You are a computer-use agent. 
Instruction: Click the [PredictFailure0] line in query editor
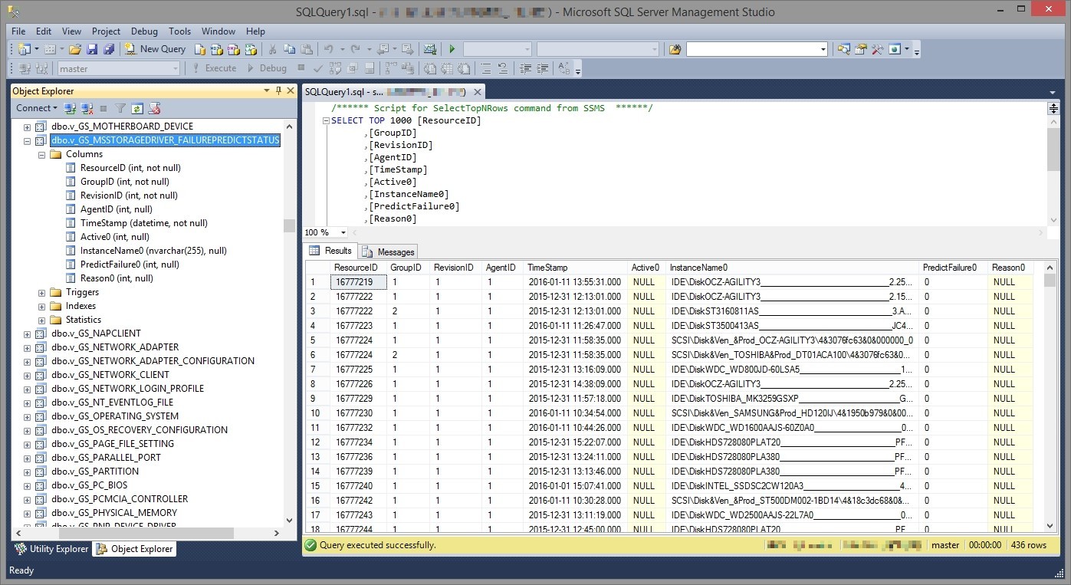(x=415, y=206)
